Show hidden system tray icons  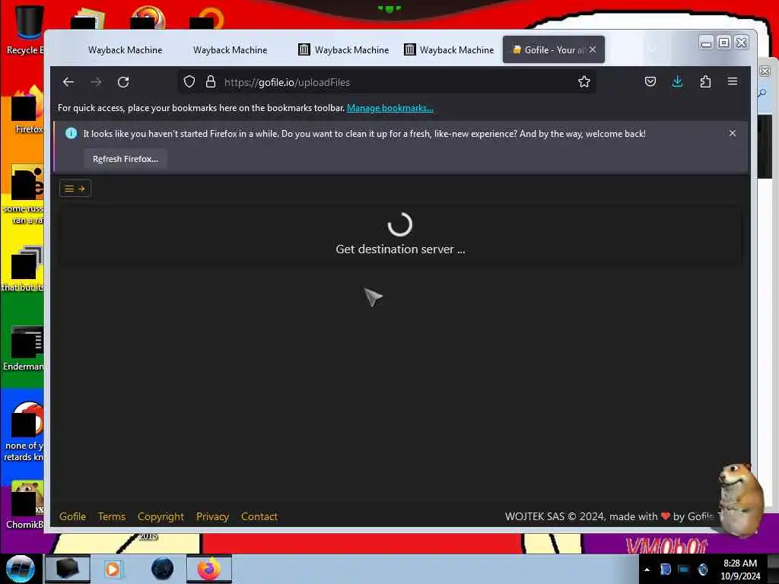pos(647,570)
